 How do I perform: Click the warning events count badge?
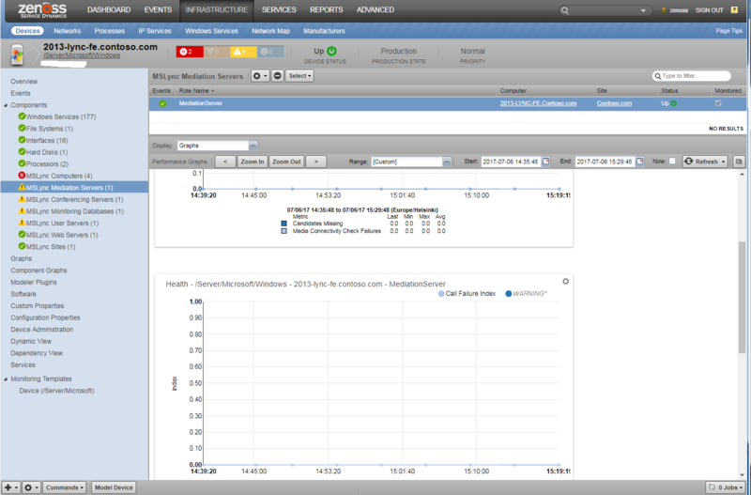[244, 52]
